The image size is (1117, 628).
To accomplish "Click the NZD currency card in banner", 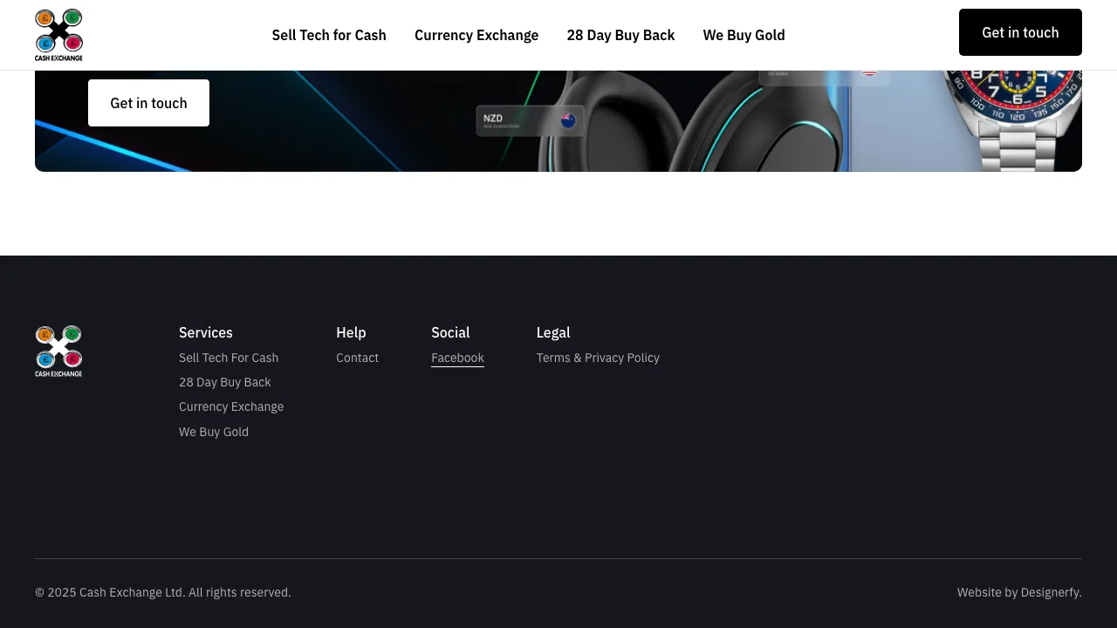I will pos(529,120).
